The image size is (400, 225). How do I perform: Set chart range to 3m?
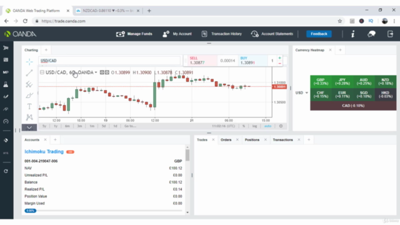(79, 126)
